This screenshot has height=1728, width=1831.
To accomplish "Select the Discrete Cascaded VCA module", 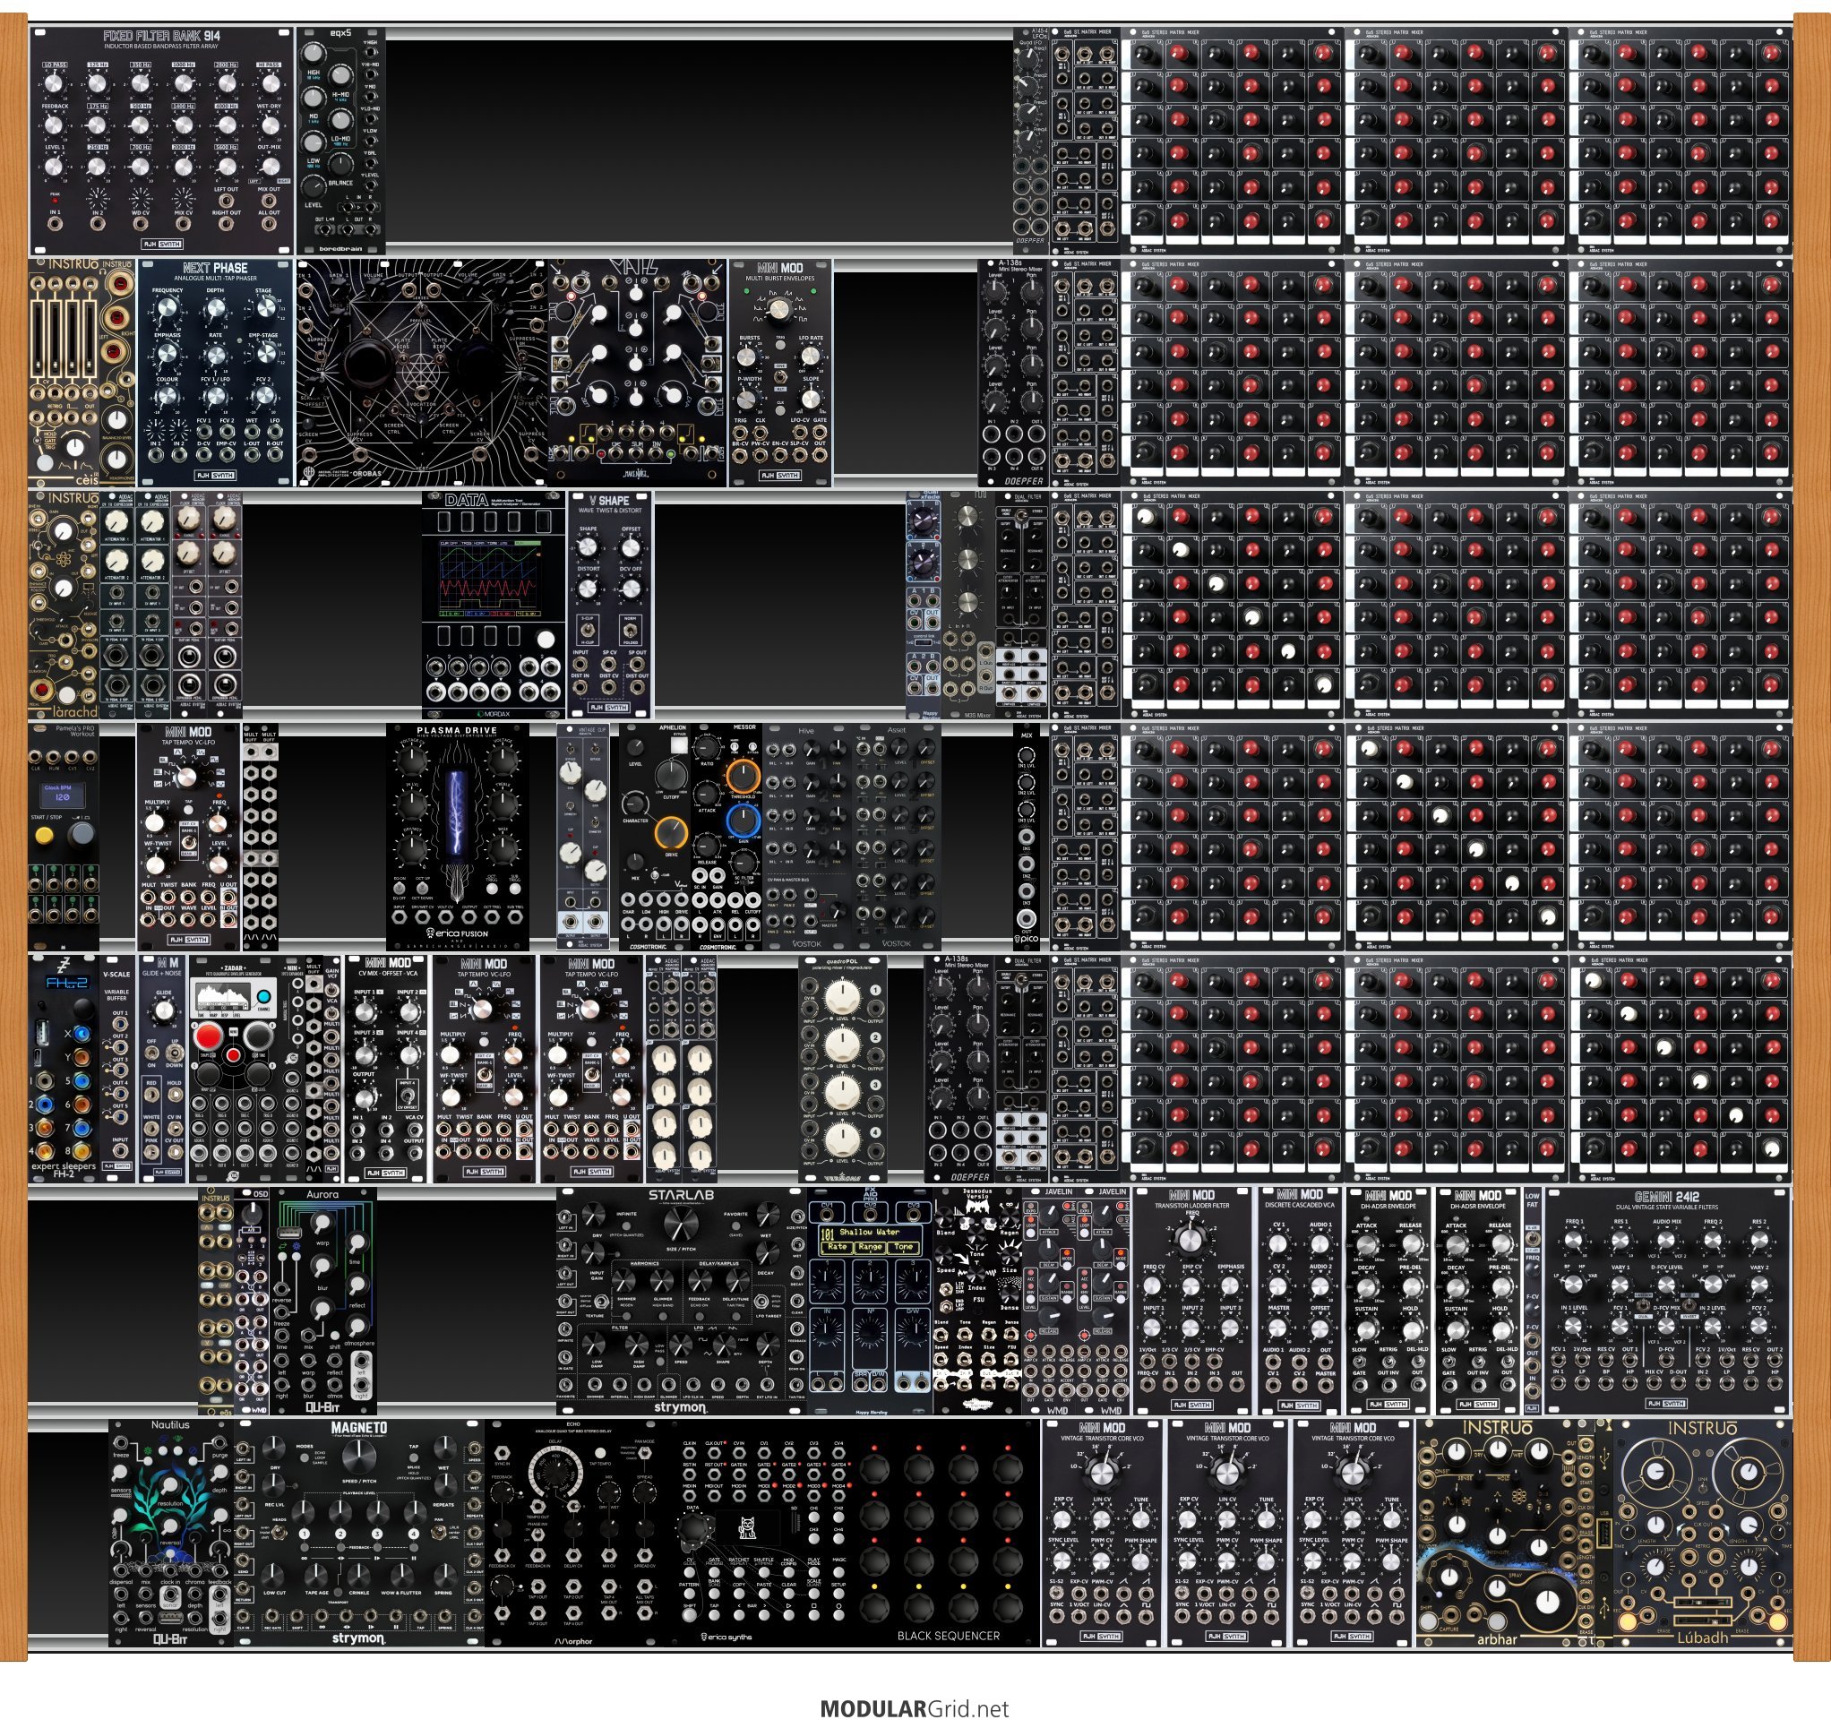I will pos(1299,1302).
